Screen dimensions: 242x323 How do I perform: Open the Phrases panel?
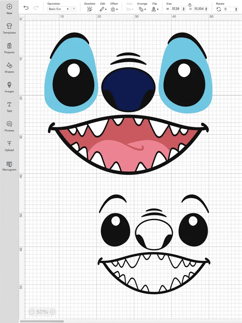[x=9, y=124]
